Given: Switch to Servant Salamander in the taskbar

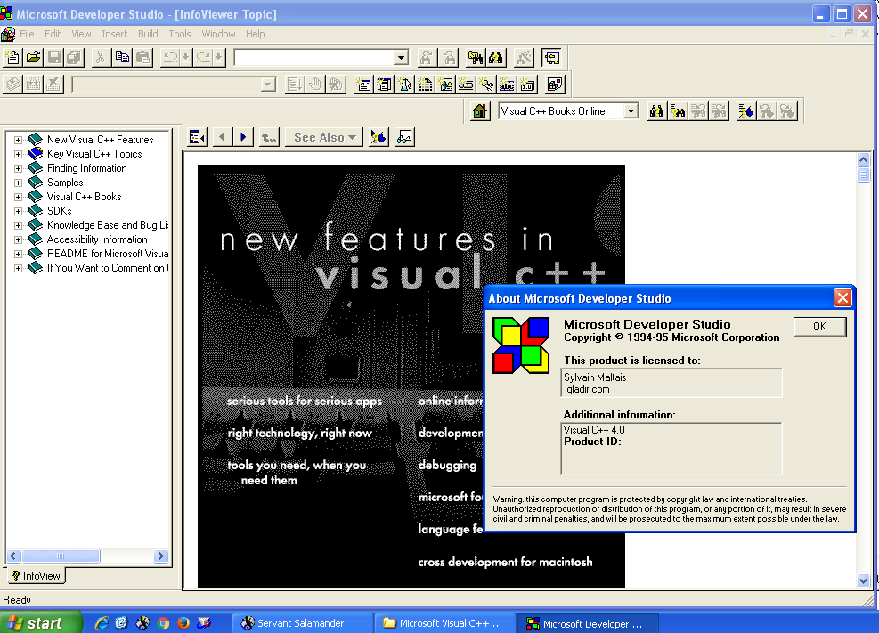Looking at the screenshot, I should (x=300, y=623).
